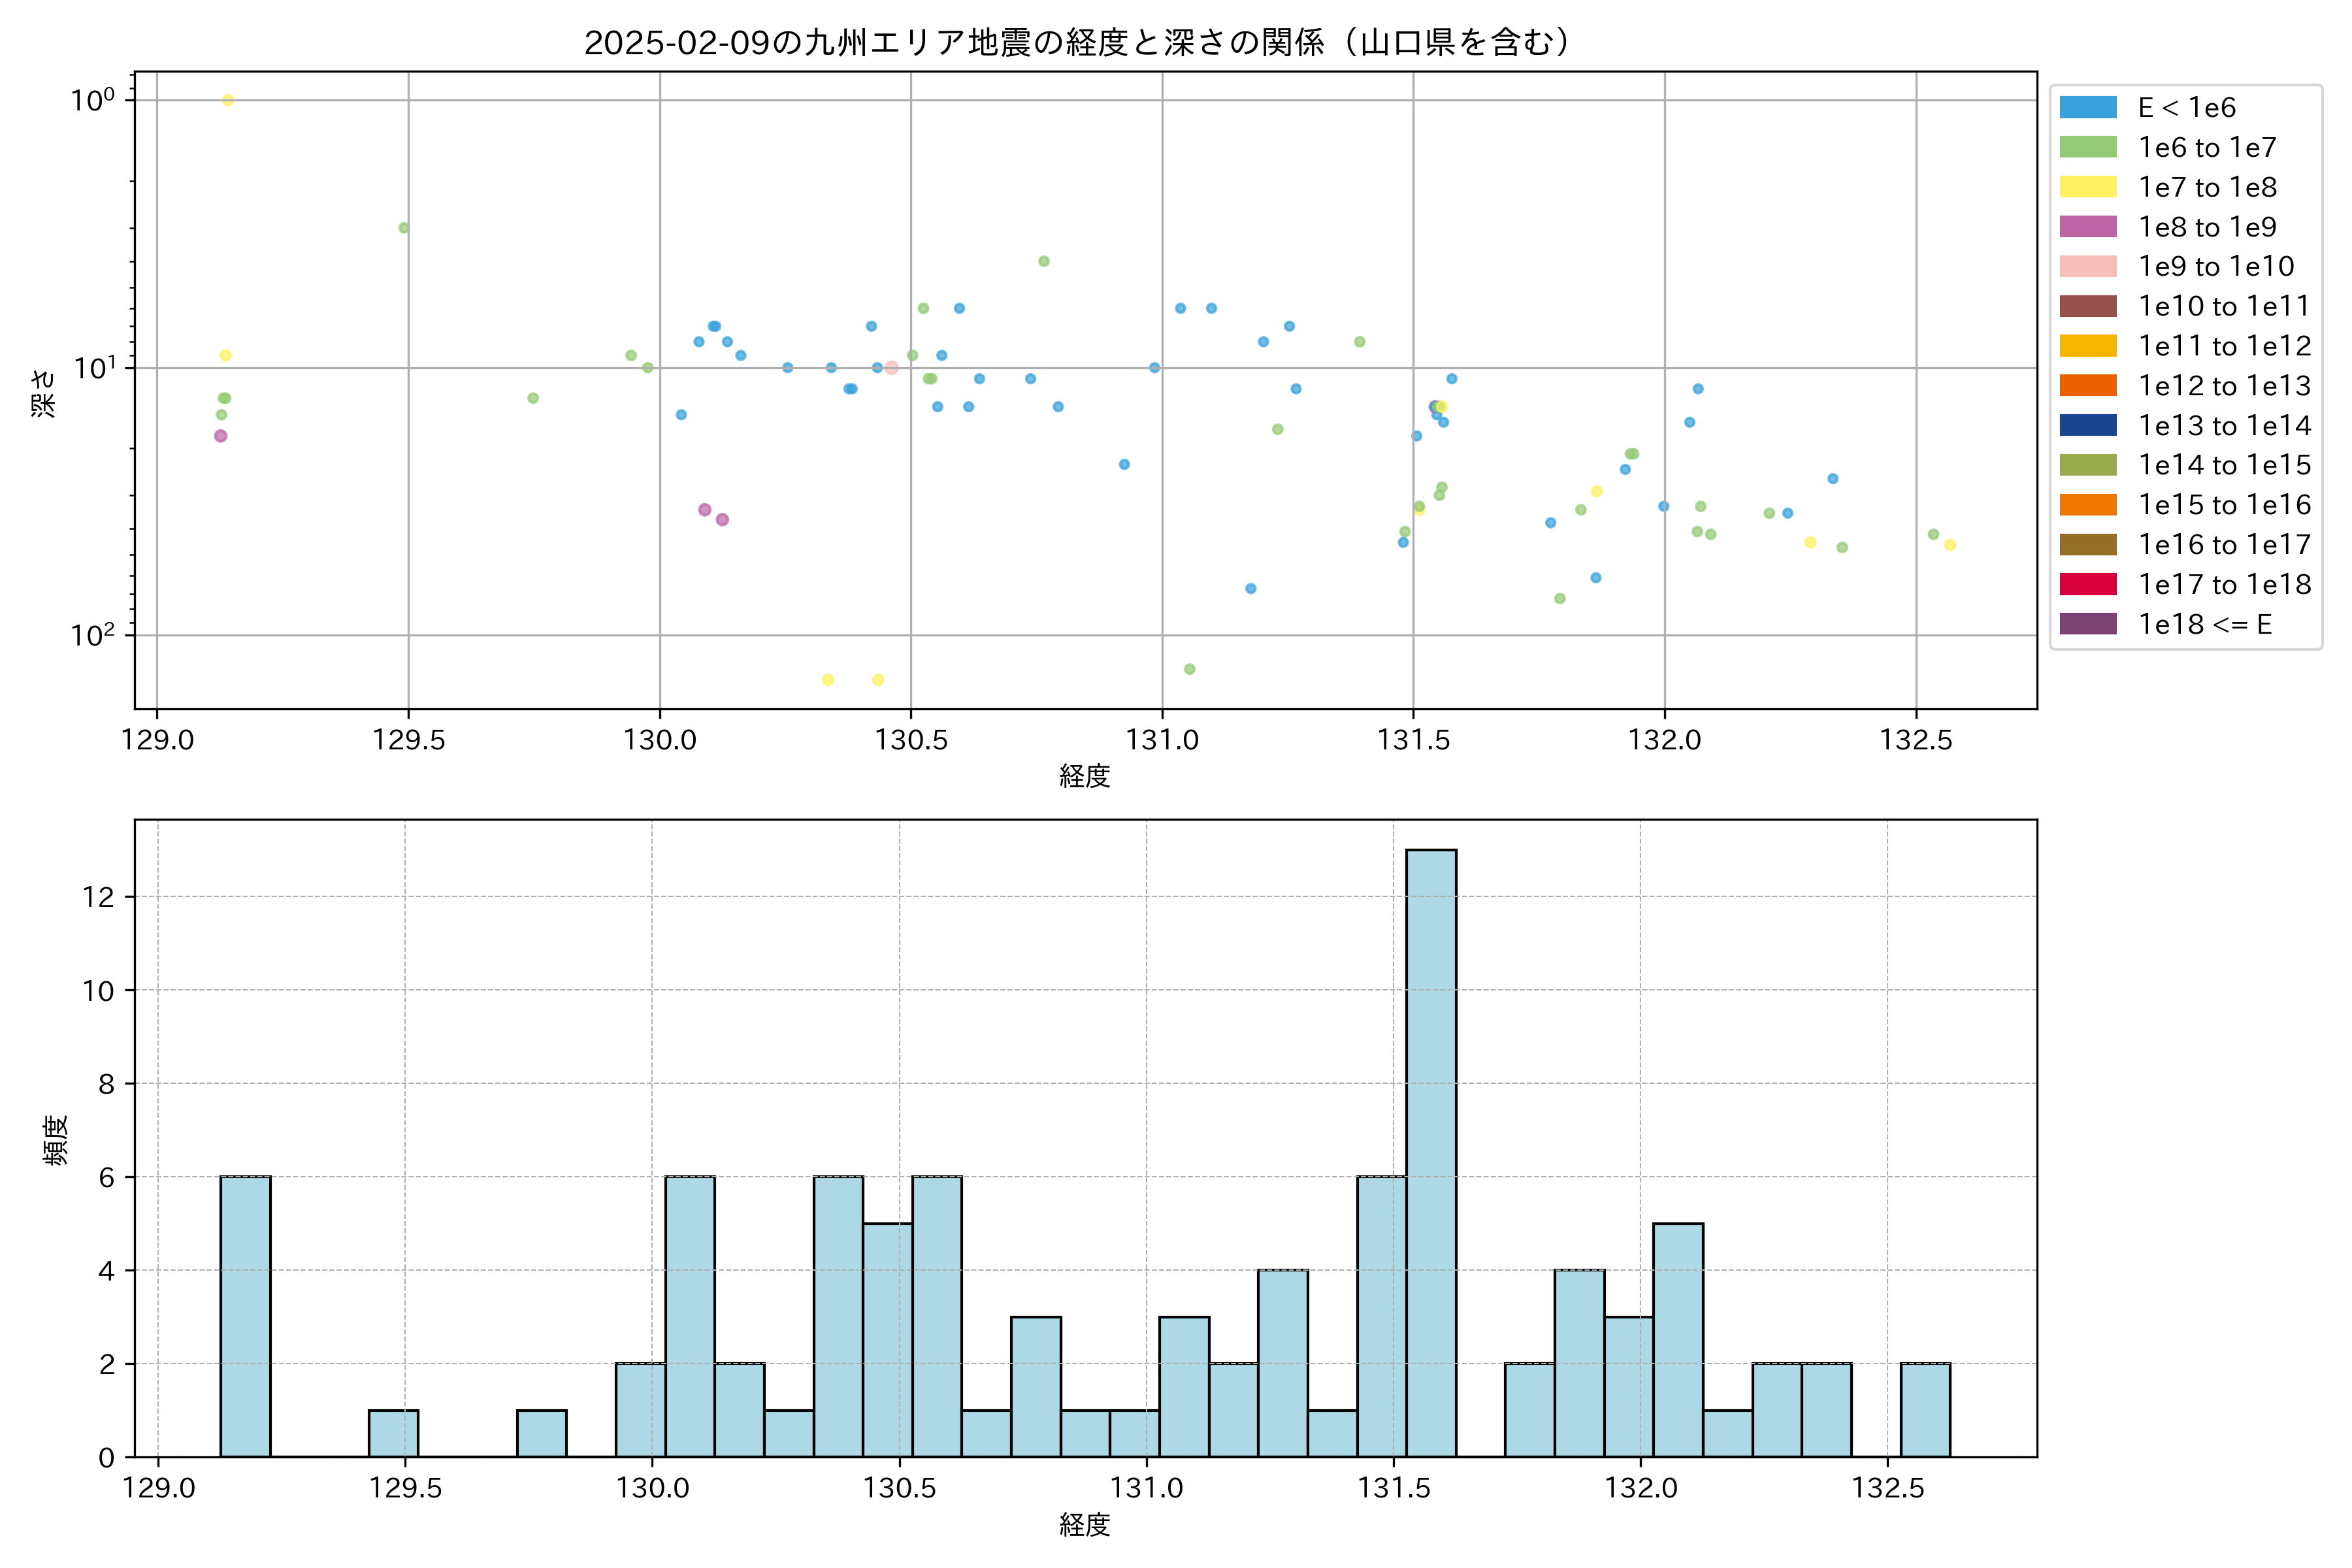The width and height of the screenshot is (2352, 1568).
Task: Click the green '1e6 to 1e7' legend swatch
Action: (2088, 147)
